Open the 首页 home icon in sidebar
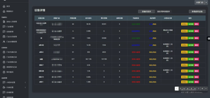Screen dimensions: 210x98 point(4,6)
